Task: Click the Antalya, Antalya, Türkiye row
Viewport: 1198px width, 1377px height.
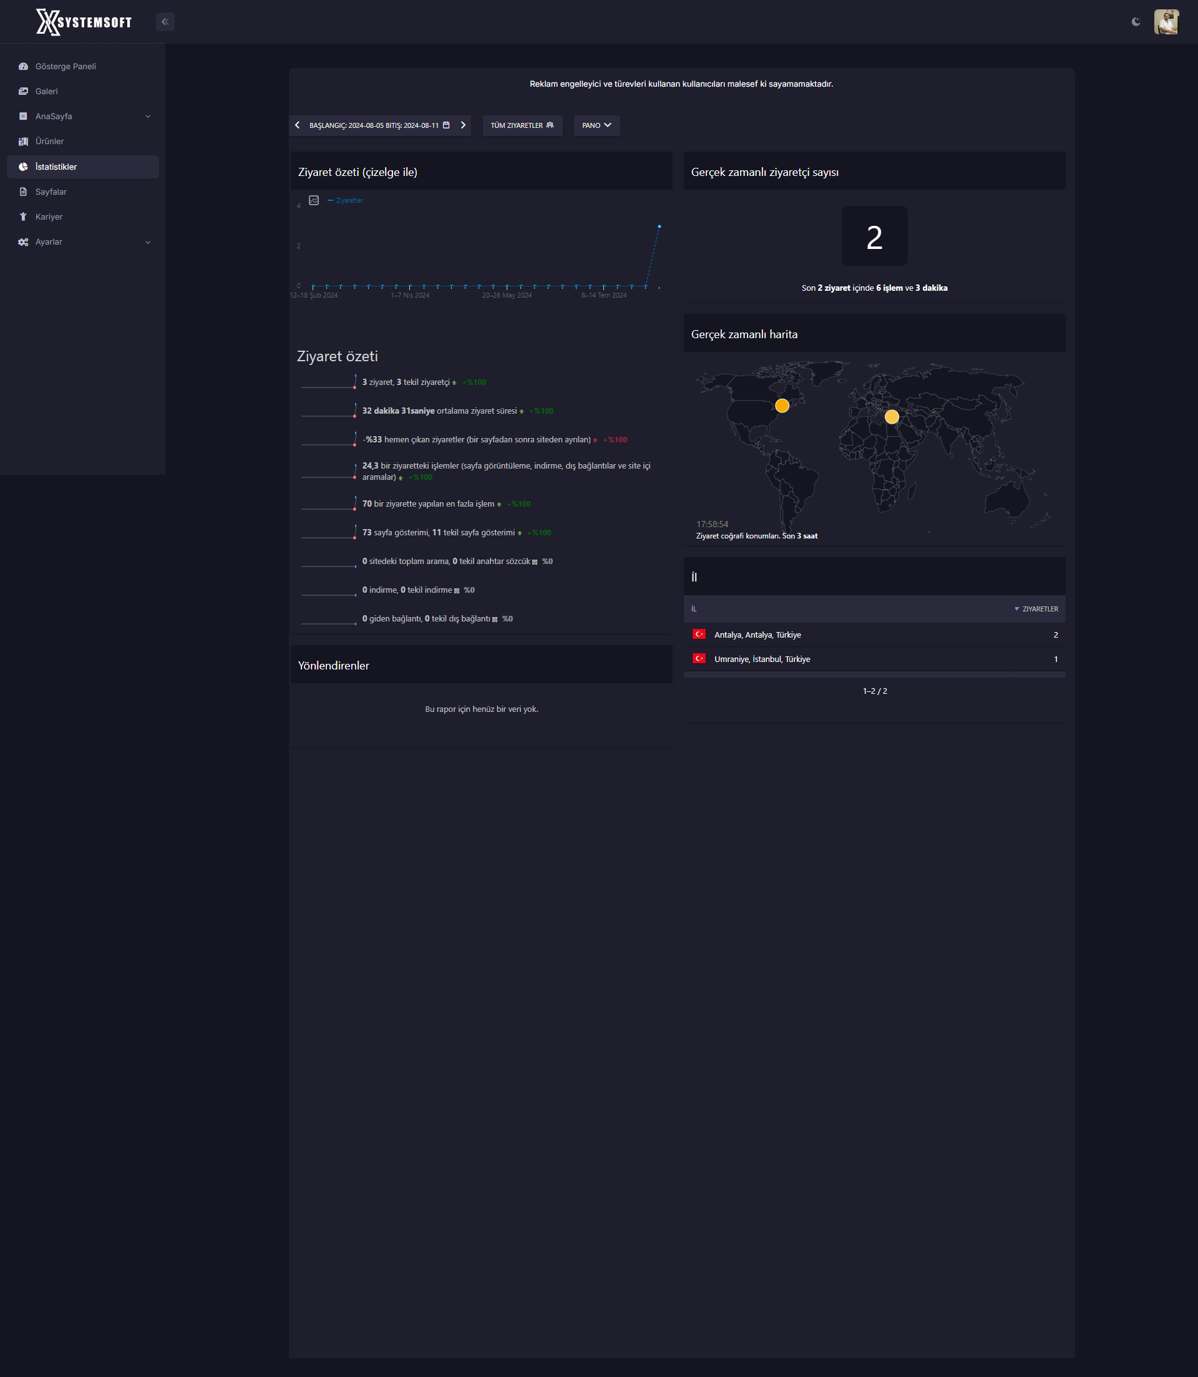Action: (x=757, y=635)
